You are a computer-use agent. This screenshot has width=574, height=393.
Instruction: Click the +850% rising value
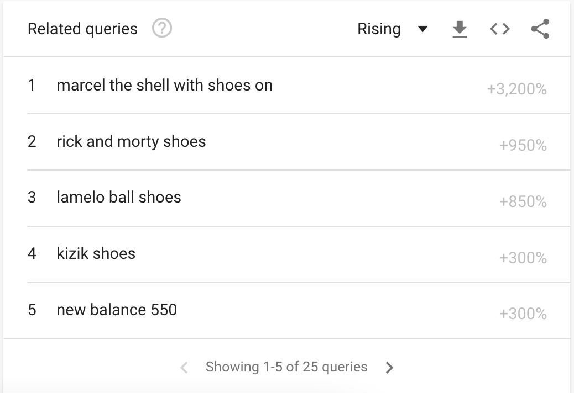(x=523, y=202)
